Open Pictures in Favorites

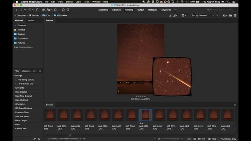coord(21,43)
